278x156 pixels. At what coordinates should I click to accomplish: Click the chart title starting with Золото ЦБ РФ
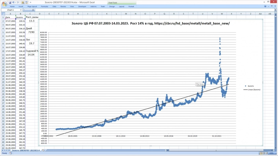tap(151, 24)
